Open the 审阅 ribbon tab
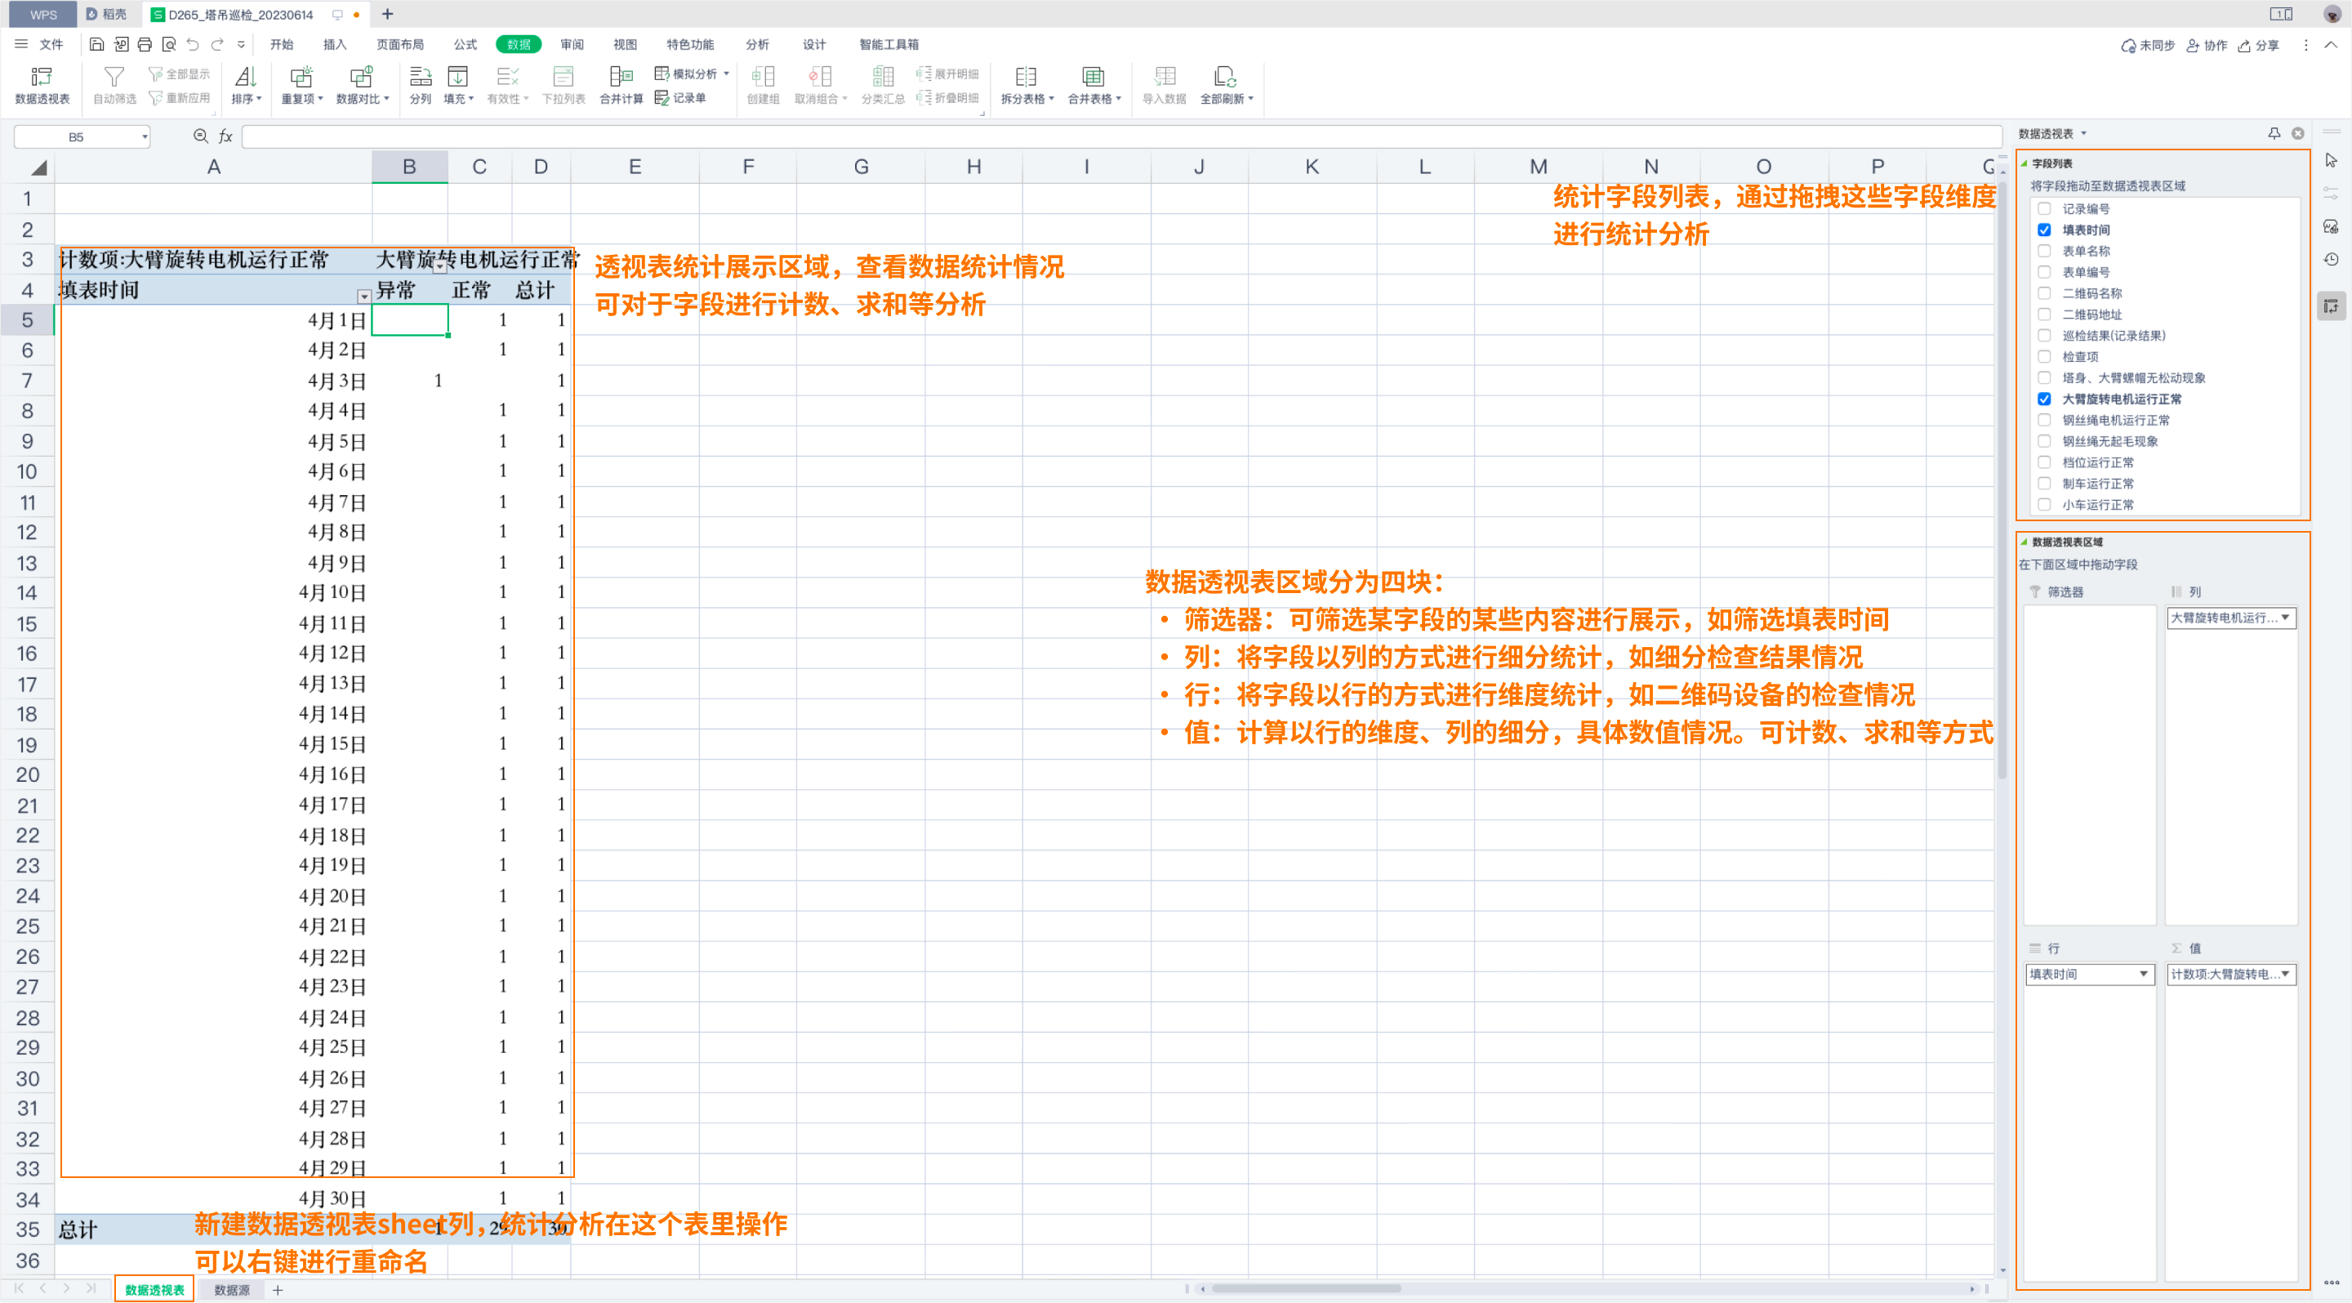 click(x=572, y=44)
